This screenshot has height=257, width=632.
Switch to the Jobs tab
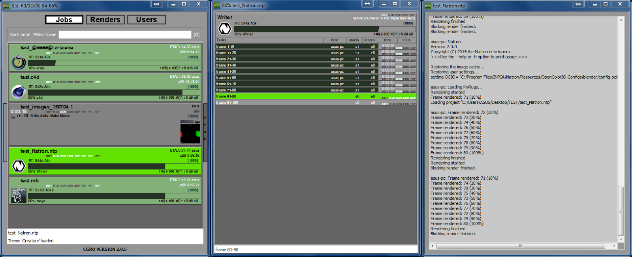click(x=64, y=20)
